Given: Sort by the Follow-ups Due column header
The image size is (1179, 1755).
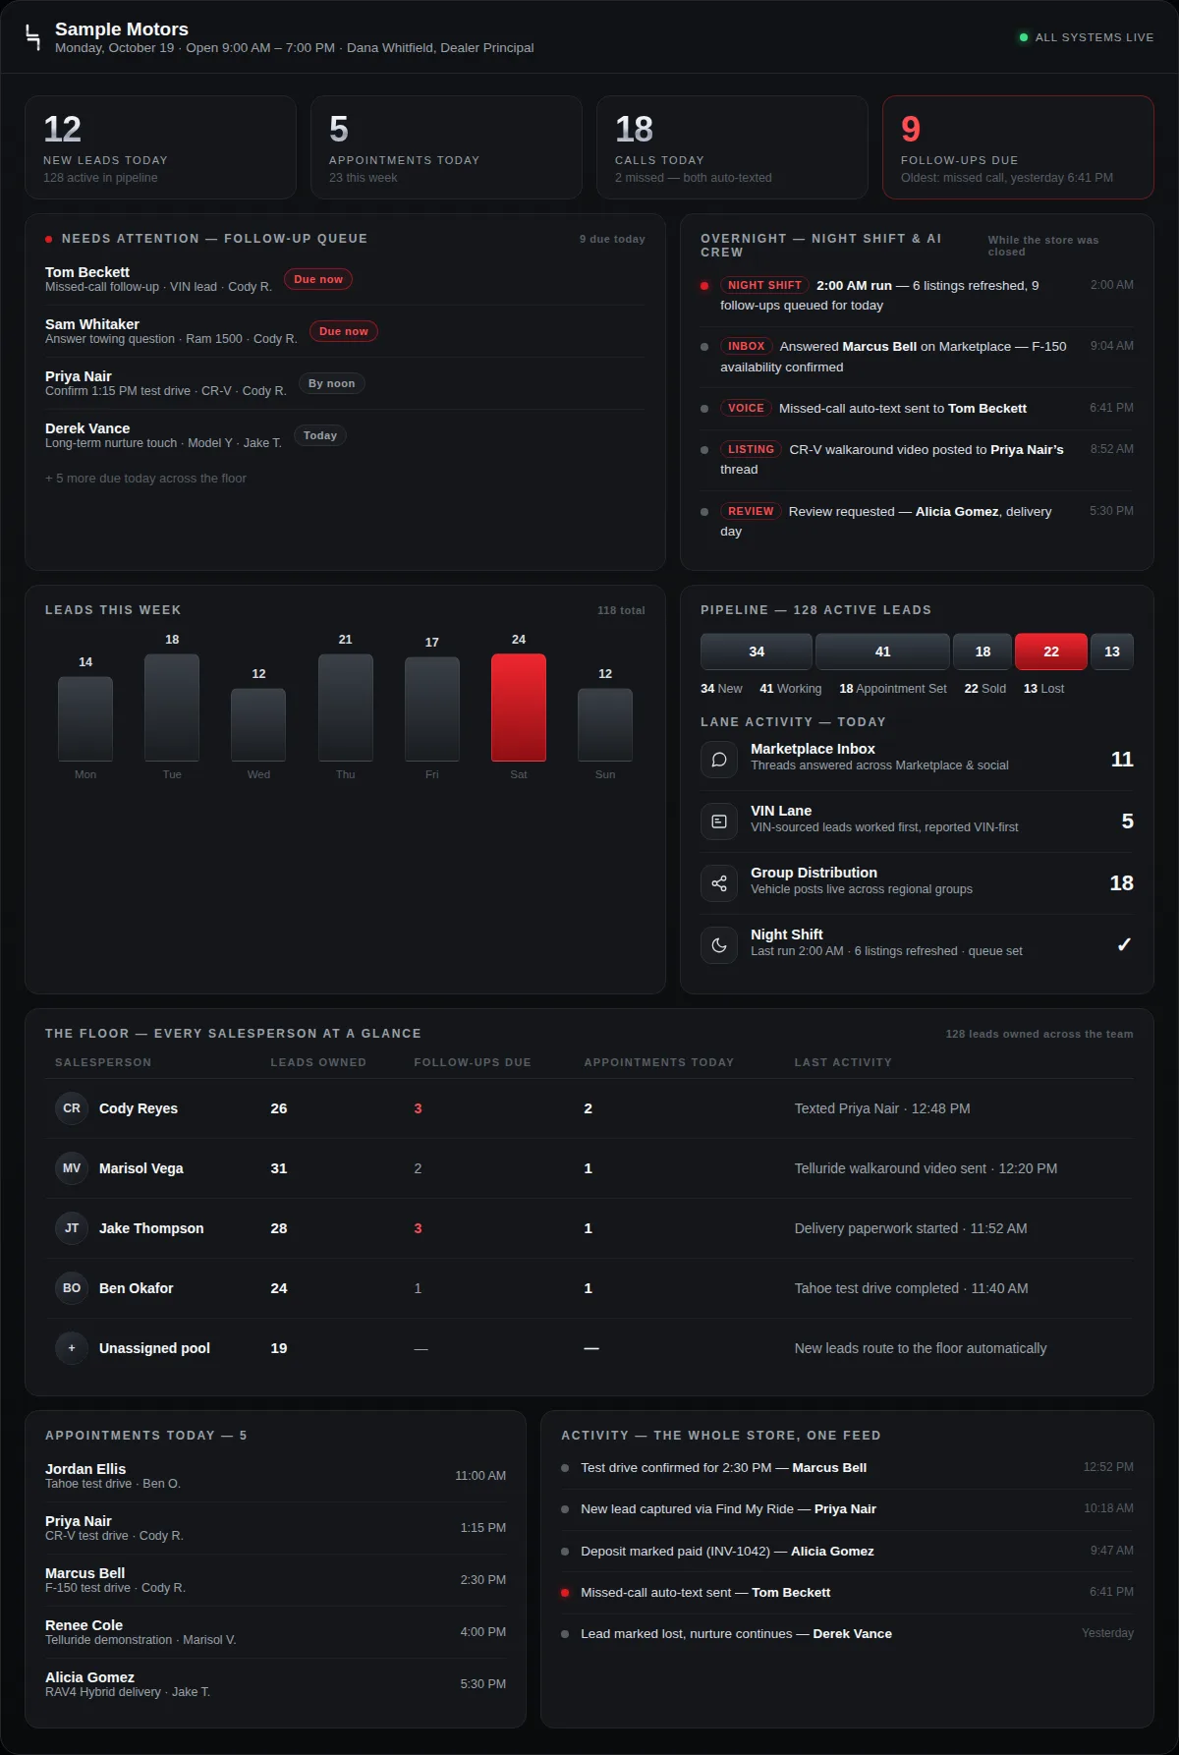Looking at the screenshot, I should [473, 1062].
